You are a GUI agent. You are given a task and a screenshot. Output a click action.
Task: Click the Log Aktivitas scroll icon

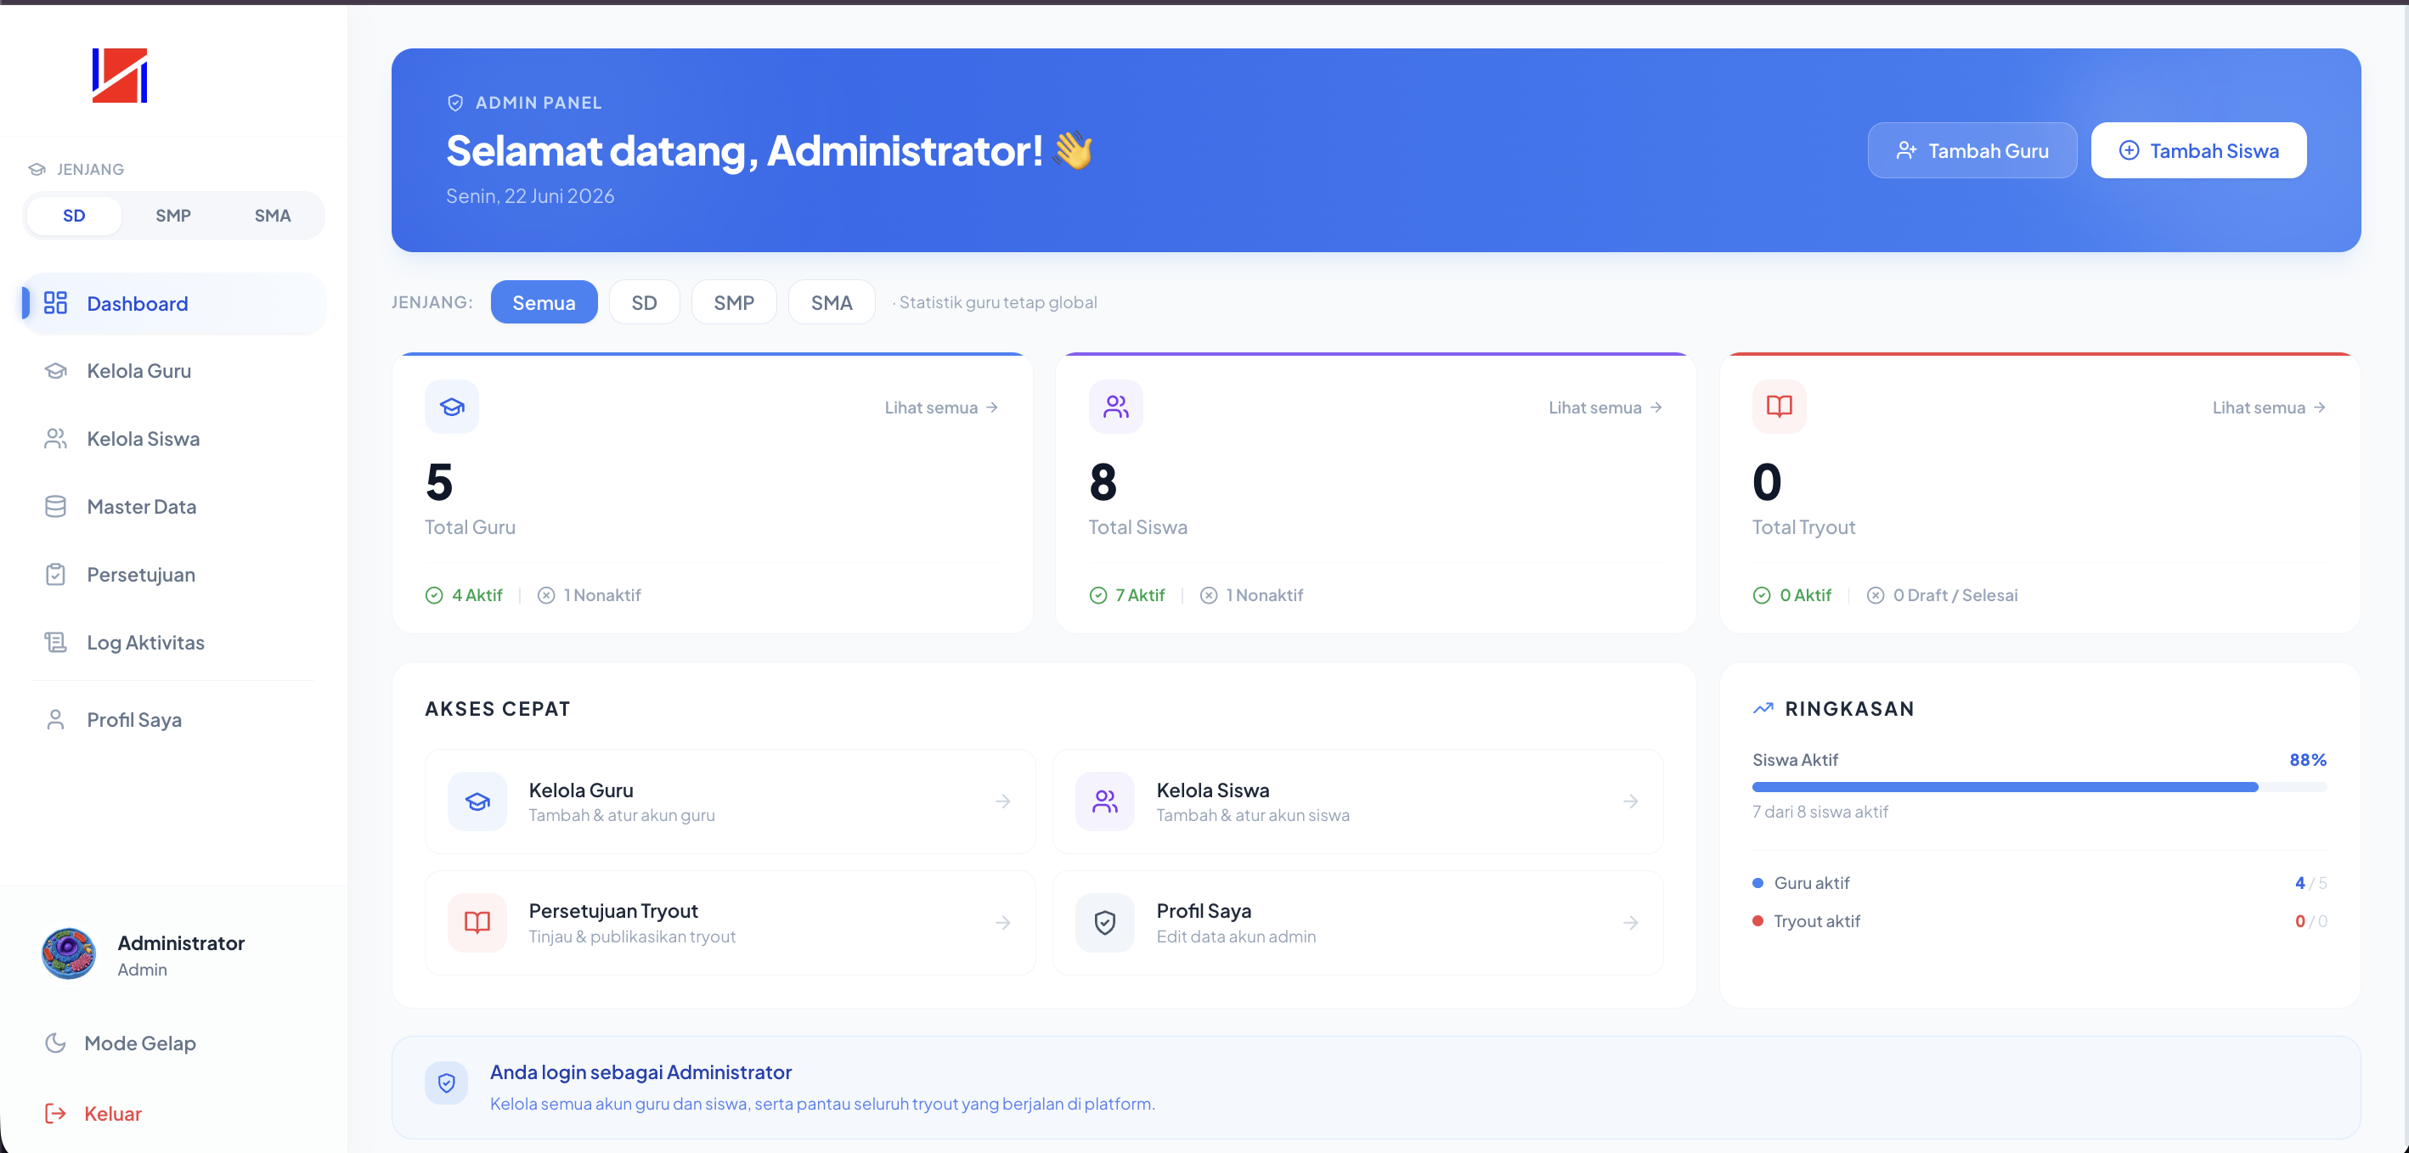coord(55,642)
